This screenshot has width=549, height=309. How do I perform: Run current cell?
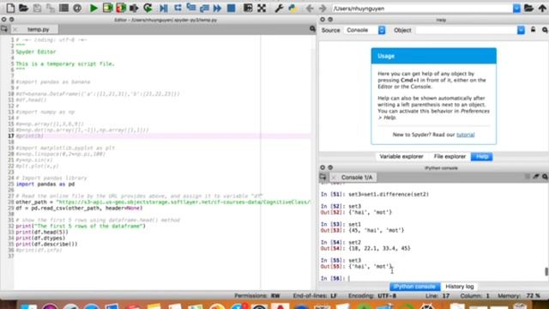107,8
